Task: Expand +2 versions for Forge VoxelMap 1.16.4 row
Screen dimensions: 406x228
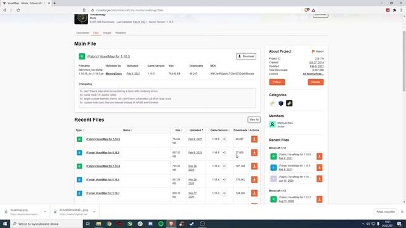Action: [x=224, y=179]
